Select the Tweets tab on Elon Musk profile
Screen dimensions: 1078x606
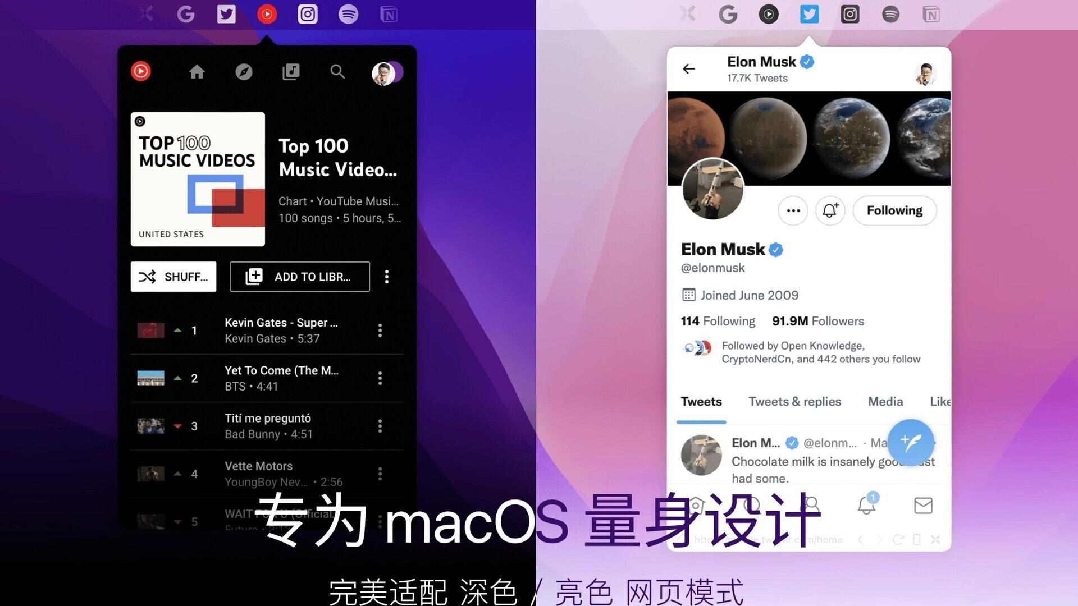pos(701,401)
